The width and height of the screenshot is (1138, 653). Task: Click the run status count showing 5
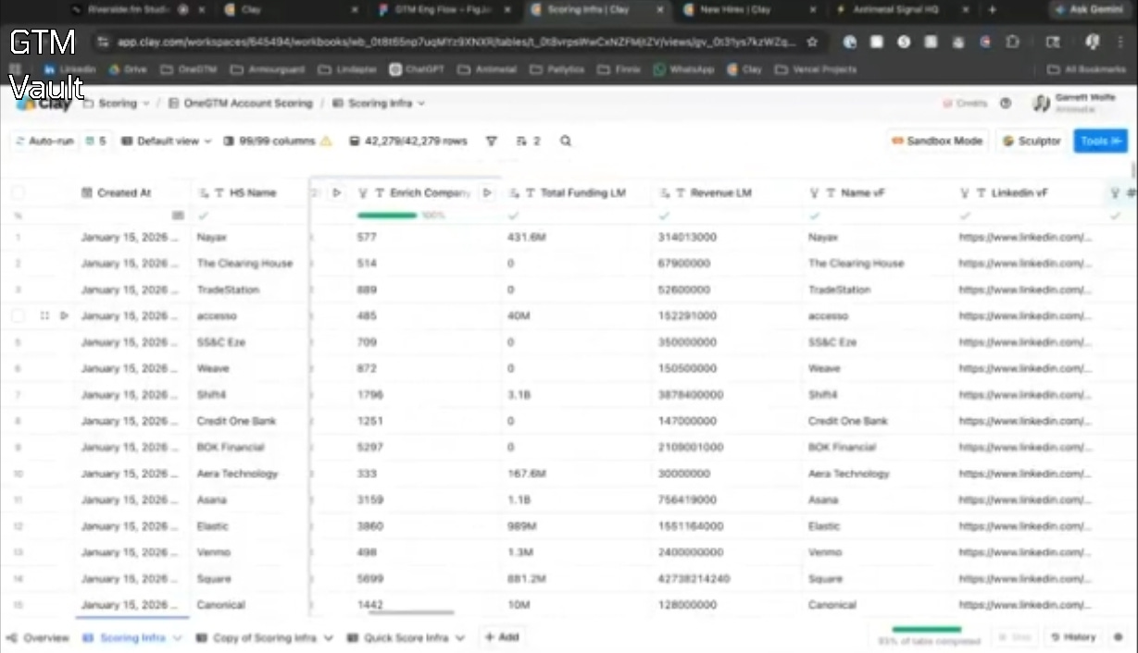click(95, 142)
